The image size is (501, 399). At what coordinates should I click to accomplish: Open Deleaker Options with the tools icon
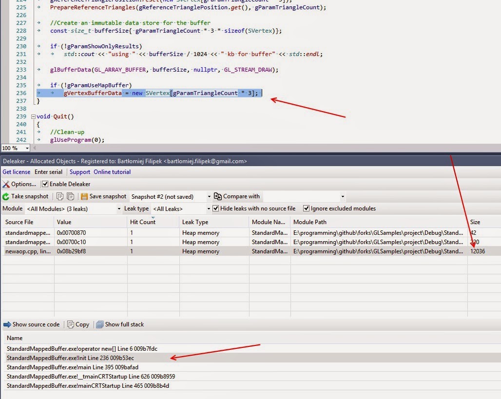tap(6, 184)
